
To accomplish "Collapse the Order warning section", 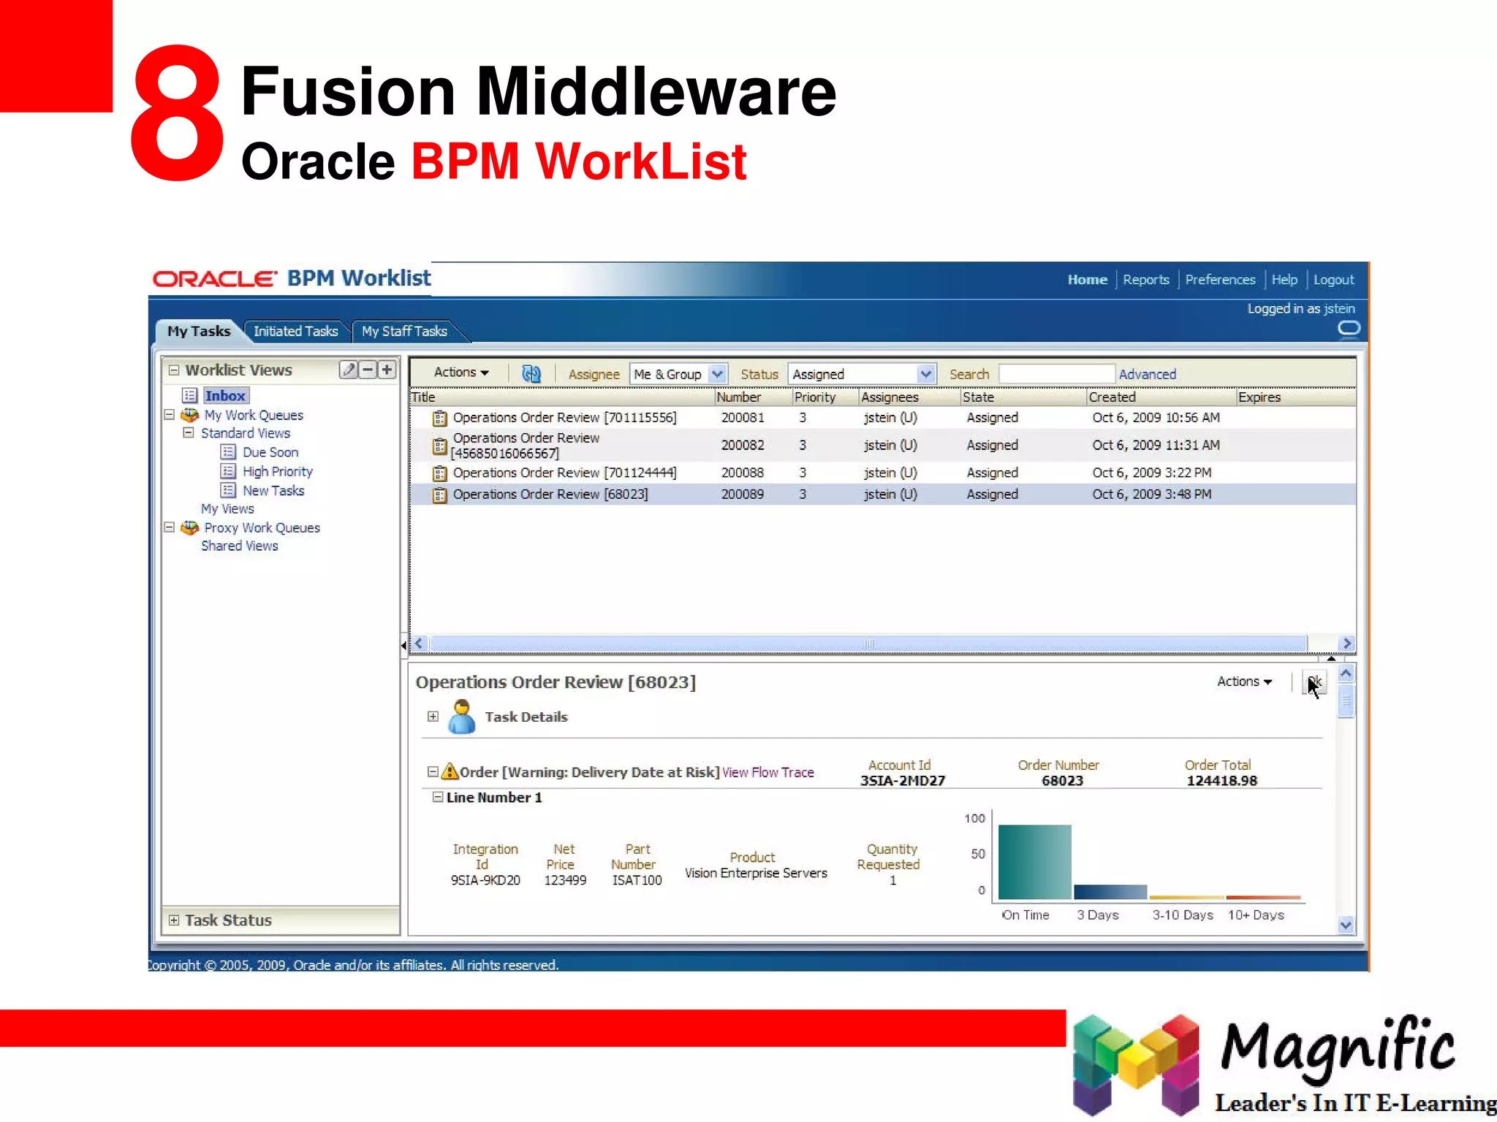I will click(x=433, y=771).
